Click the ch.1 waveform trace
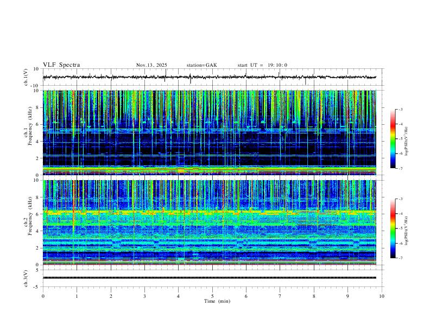Screen dimensions: 430x332 point(210,77)
